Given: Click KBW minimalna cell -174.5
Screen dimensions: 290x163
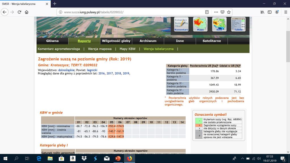Looking at the screenshot, I should 120,126.
